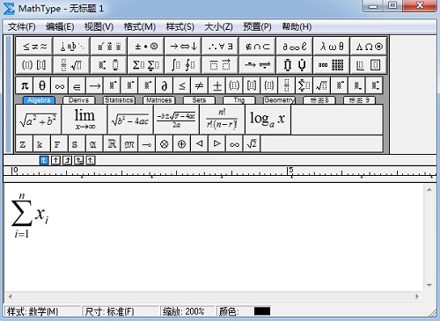Open fraction and radical templates palette
This screenshot has width=440, height=321.
point(71,65)
